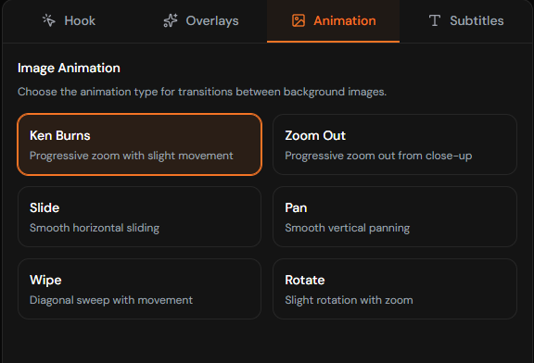Choose the Zoom Out animation card
The width and height of the screenshot is (534, 363).
tap(395, 144)
